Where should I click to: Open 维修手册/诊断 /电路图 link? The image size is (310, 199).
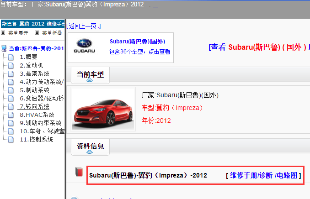[263, 175]
